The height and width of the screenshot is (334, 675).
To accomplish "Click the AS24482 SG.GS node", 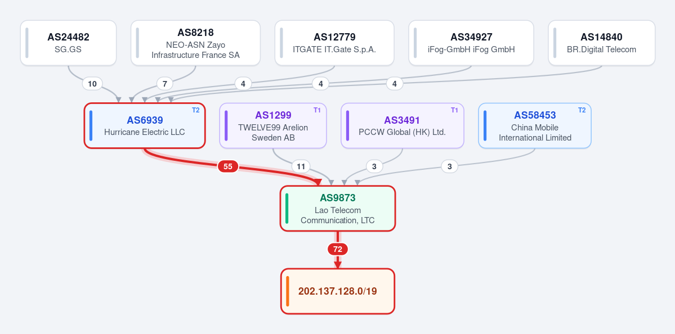I will (69, 43).
